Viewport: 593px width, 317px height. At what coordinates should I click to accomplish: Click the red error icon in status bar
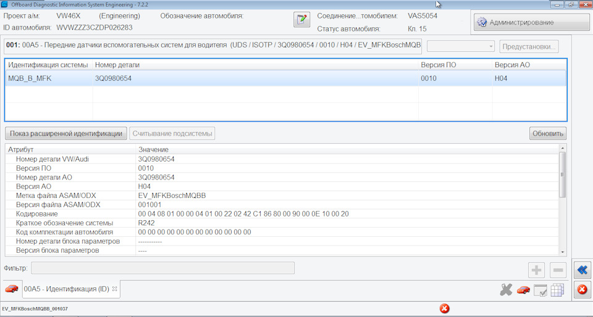coord(445,309)
